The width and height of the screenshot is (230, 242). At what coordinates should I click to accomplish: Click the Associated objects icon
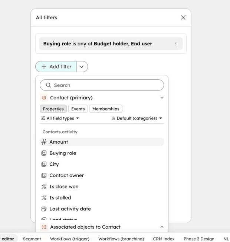click(44, 227)
